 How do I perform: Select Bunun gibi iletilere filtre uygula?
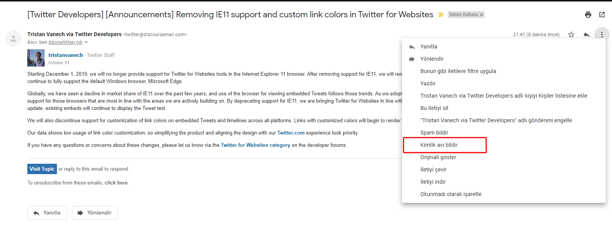click(504, 71)
